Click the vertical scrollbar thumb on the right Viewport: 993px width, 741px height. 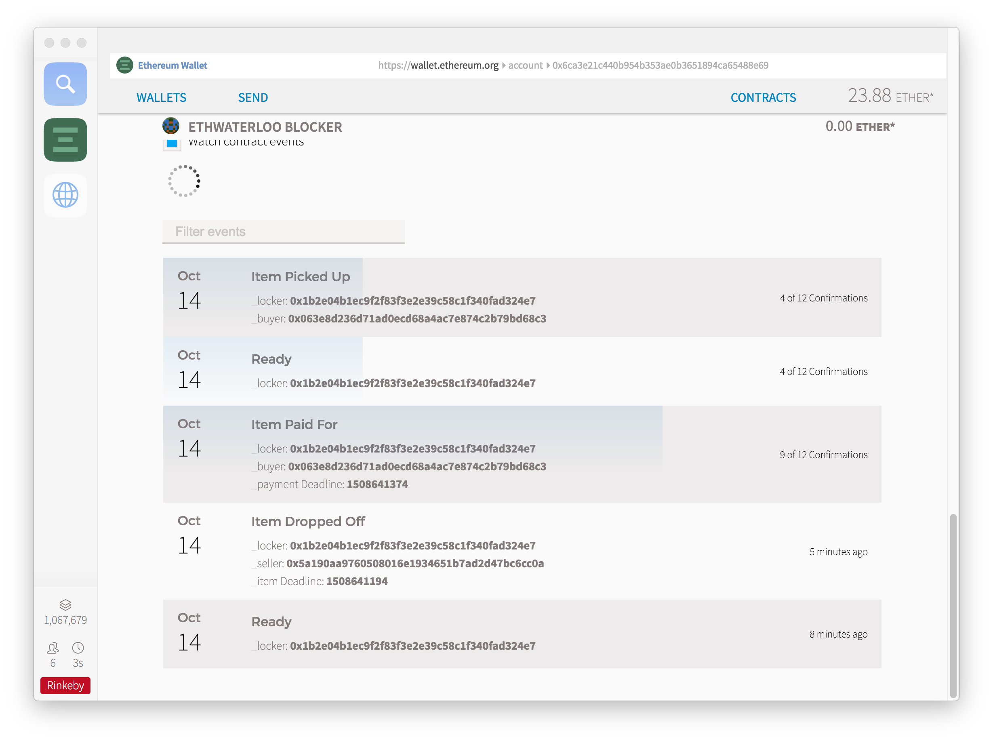coord(953,606)
